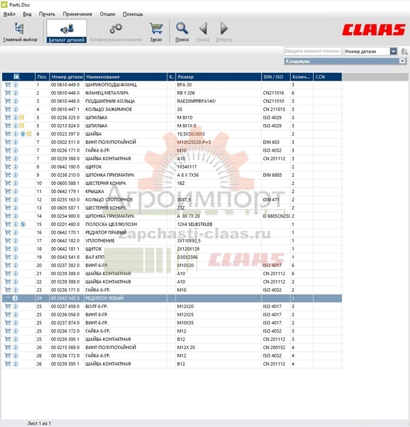Add ПОДШИПНИК КОЛЬЦА to cart
This screenshot has height=427, width=410.
click(x=8, y=101)
